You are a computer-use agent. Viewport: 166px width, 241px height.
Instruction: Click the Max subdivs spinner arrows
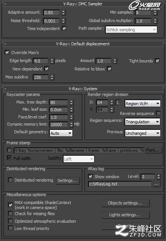(52, 77)
